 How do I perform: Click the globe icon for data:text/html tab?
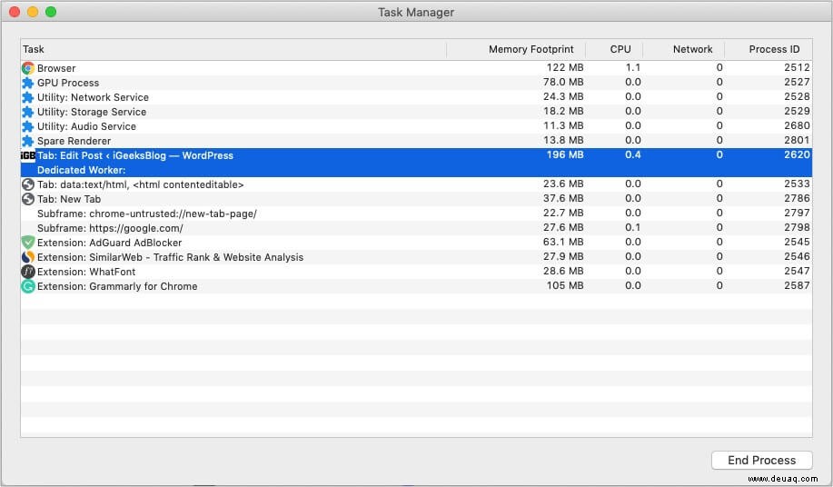(28, 184)
